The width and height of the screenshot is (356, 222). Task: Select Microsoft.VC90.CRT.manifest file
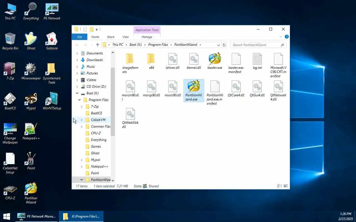pos(278,65)
